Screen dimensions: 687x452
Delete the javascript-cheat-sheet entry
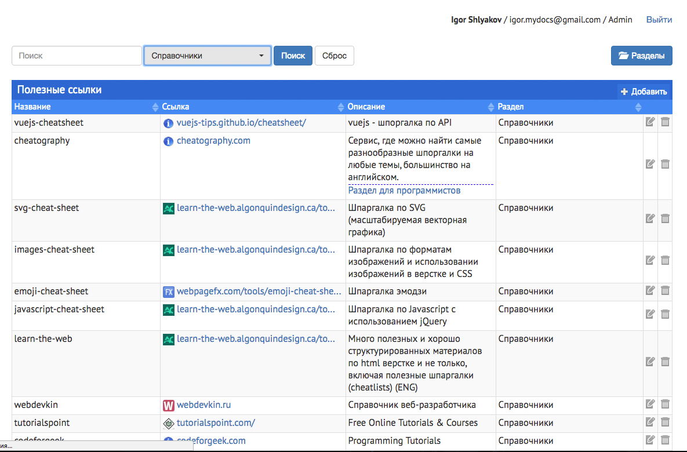coord(665,314)
